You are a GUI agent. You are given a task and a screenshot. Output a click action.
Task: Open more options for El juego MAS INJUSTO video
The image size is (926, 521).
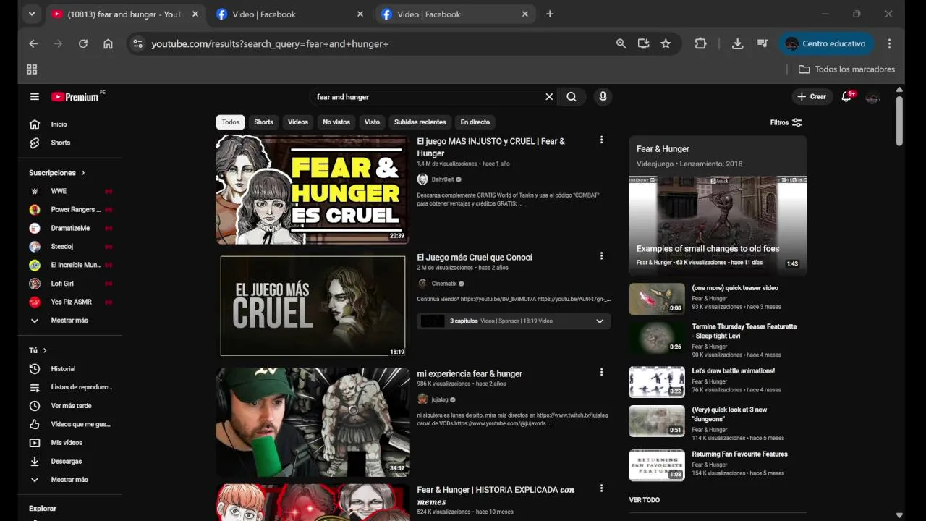[x=601, y=140]
